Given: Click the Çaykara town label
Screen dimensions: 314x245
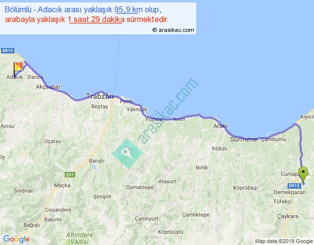Looking at the screenshot, I should pyautogui.click(x=288, y=216).
